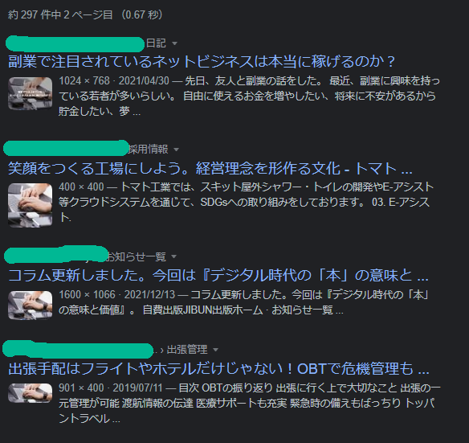469x443 pixels.
Task: Open dropdown arrow next to 日記 breadcrumb
Action: click(x=175, y=43)
